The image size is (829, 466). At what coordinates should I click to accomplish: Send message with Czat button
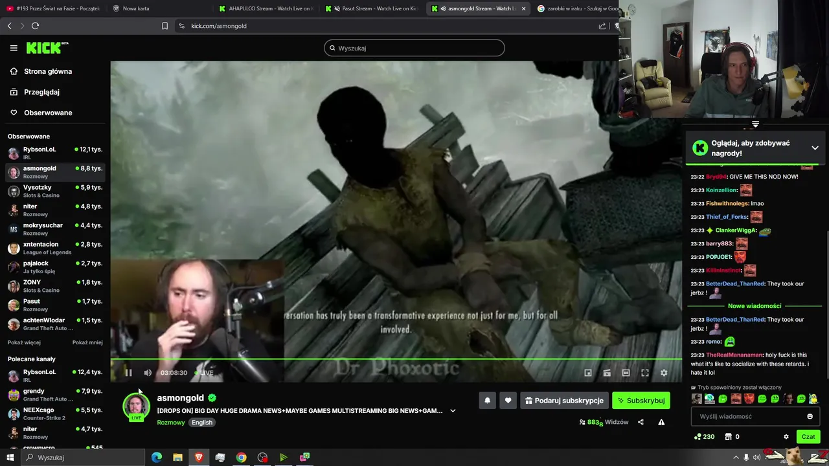click(x=808, y=437)
